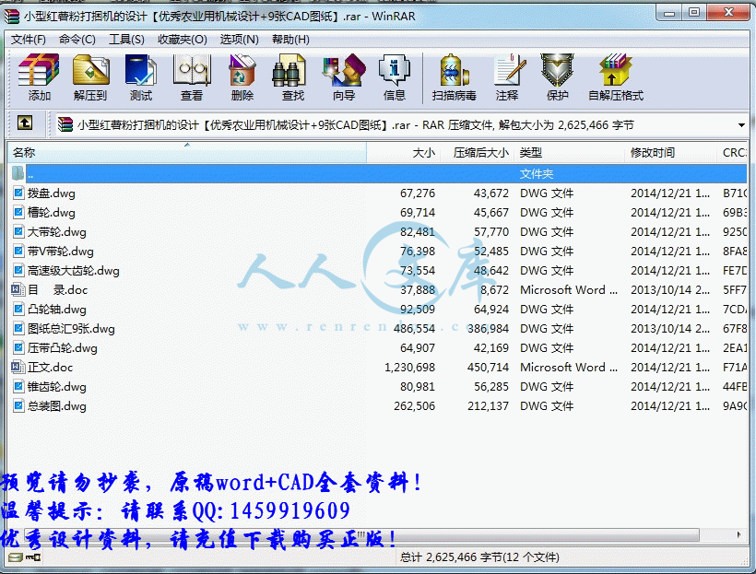Select the file icon of 槽轮.dwg
Image resolution: width=756 pixels, height=574 pixels.
click(x=18, y=213)
